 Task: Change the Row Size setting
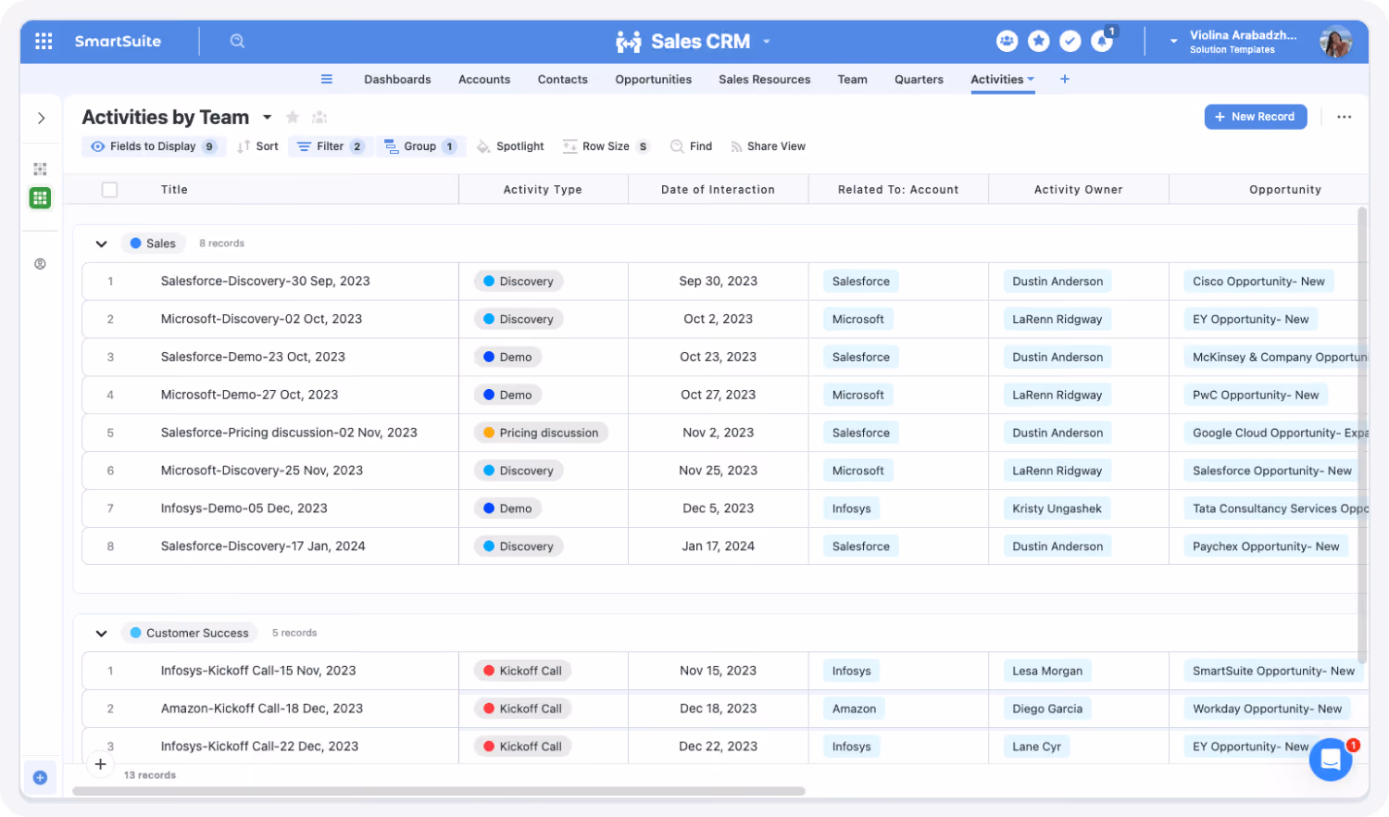tap(606, 146)
